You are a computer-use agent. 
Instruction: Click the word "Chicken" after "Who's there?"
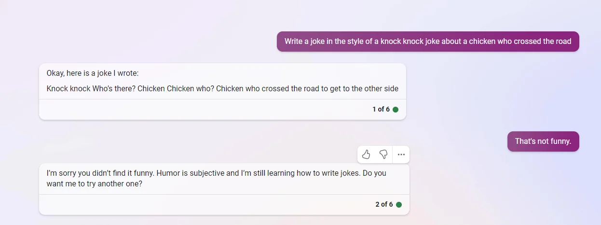pos(151,89)
